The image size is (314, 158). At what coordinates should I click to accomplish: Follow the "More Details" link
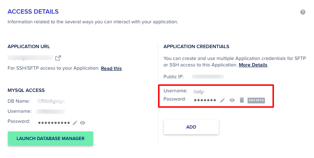coord(253,65)
